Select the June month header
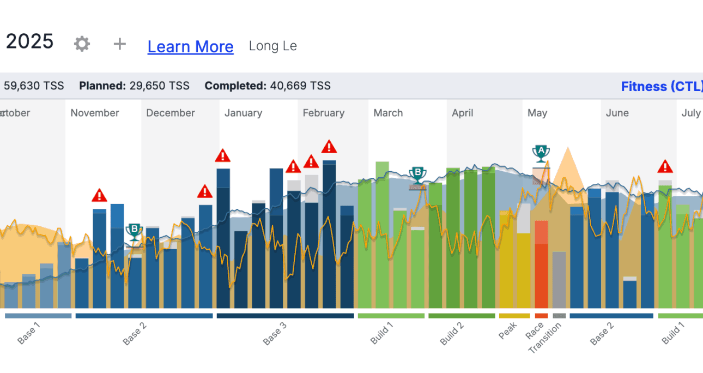Screen dimensions: 703x373 click(617, 113)
